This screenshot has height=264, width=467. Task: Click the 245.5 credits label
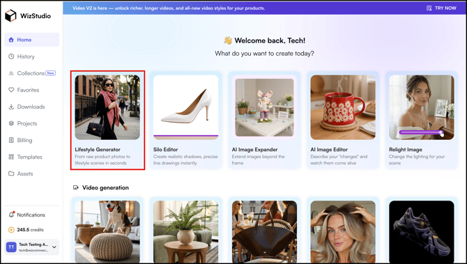(x=30, y=230)
